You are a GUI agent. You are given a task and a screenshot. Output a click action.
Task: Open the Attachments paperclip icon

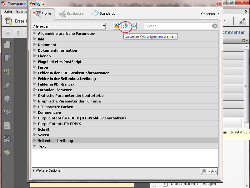[8, 85]
